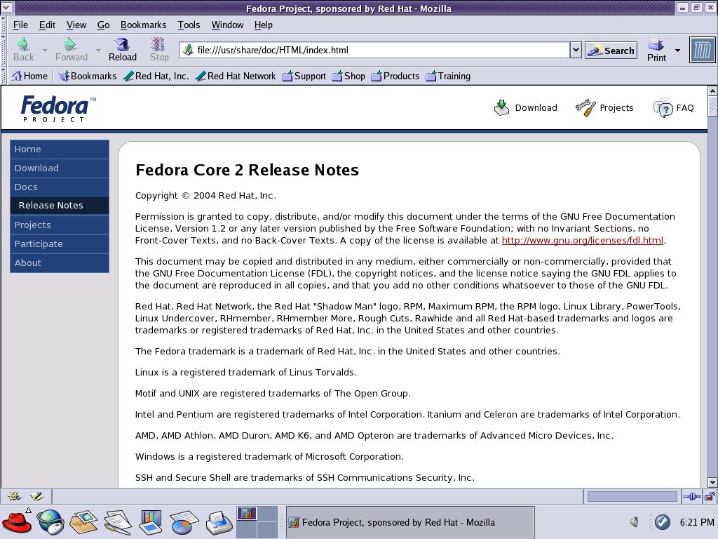Click Docs in the left navigation

(x=26, y=187)
